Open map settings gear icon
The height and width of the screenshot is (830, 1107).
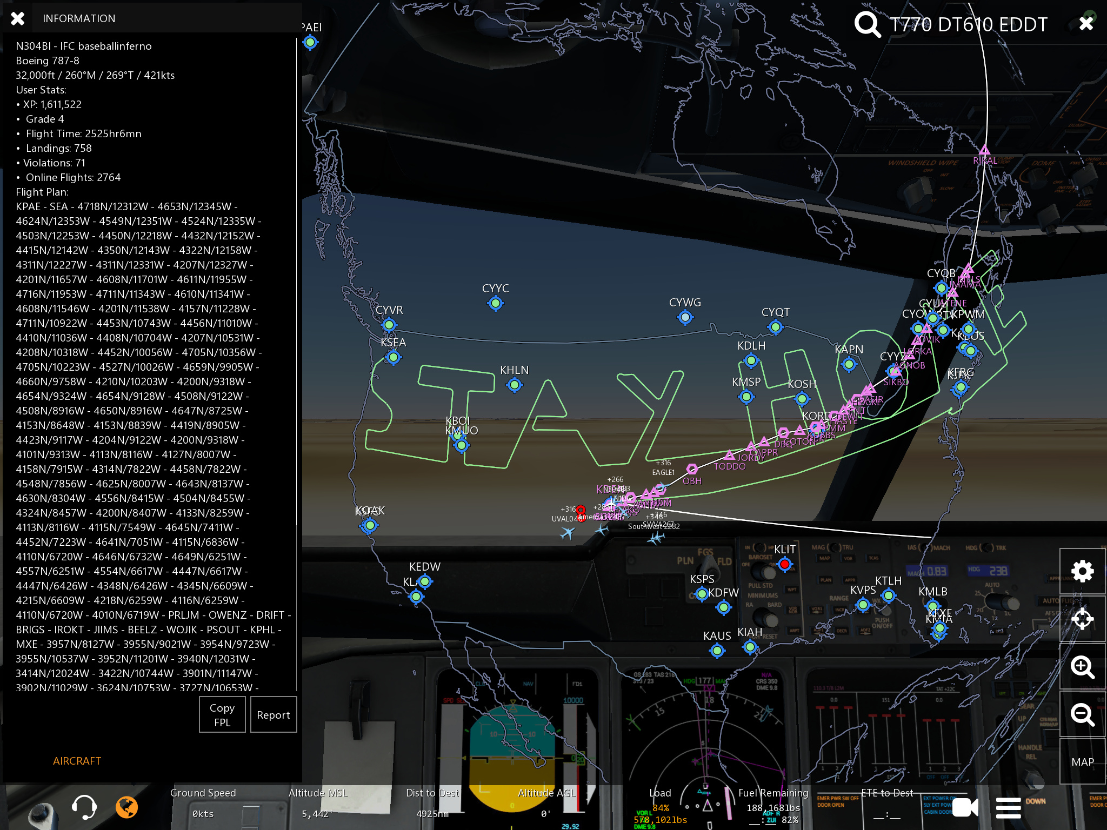pos(1082,571)
